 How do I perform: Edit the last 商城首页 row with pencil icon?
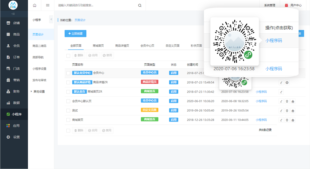[x=281, y=120]
